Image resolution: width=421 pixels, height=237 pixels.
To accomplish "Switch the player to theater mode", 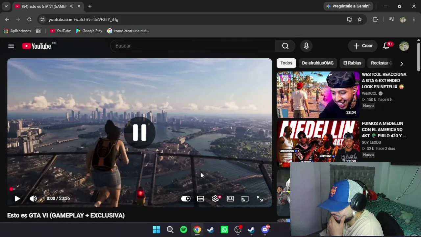I will [x=230, y=198].
